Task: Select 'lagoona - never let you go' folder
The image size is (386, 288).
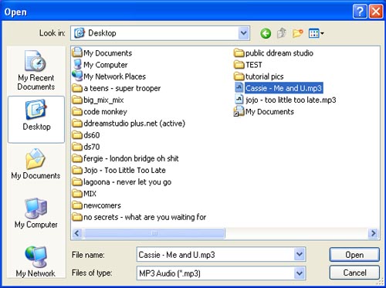Action: click(x=122, y=182)
